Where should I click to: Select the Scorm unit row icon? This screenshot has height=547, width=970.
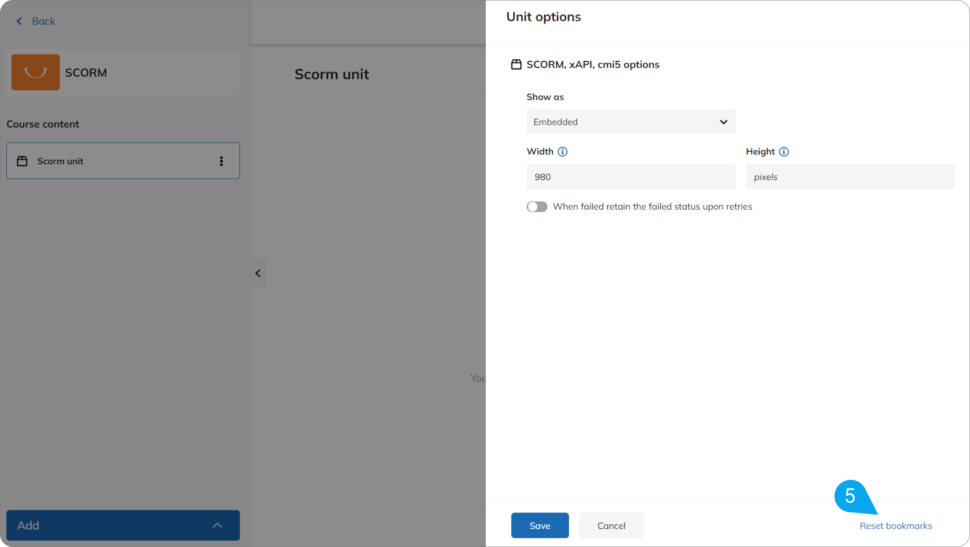click(x=22, y=161)
